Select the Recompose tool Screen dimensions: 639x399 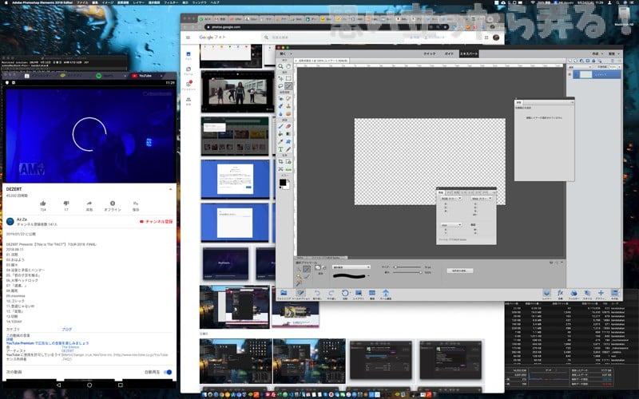click(288, 162)
